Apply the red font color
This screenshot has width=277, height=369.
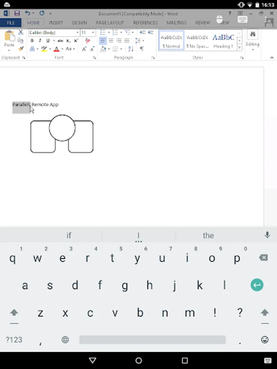pyautogui.click(x=57, y=49)
